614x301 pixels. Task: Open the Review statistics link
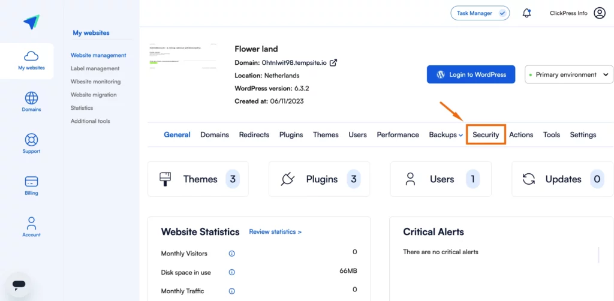tap(275, 231)
